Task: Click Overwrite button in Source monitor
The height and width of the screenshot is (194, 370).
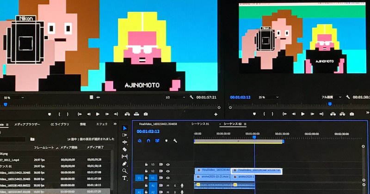Action: [136, 114]
